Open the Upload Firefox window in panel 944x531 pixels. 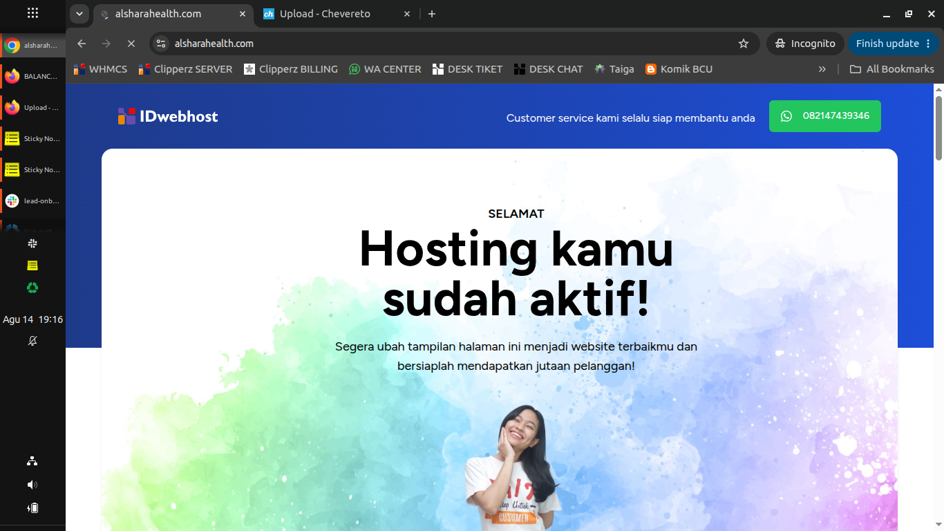[32, 107]
